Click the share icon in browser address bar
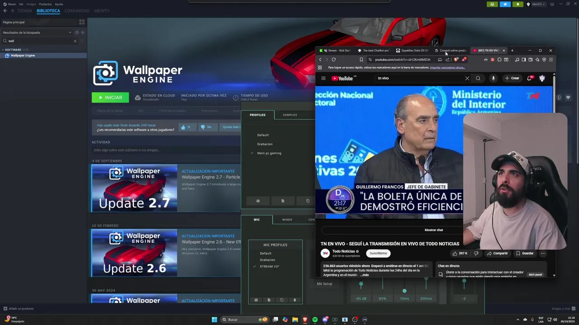 447,60
